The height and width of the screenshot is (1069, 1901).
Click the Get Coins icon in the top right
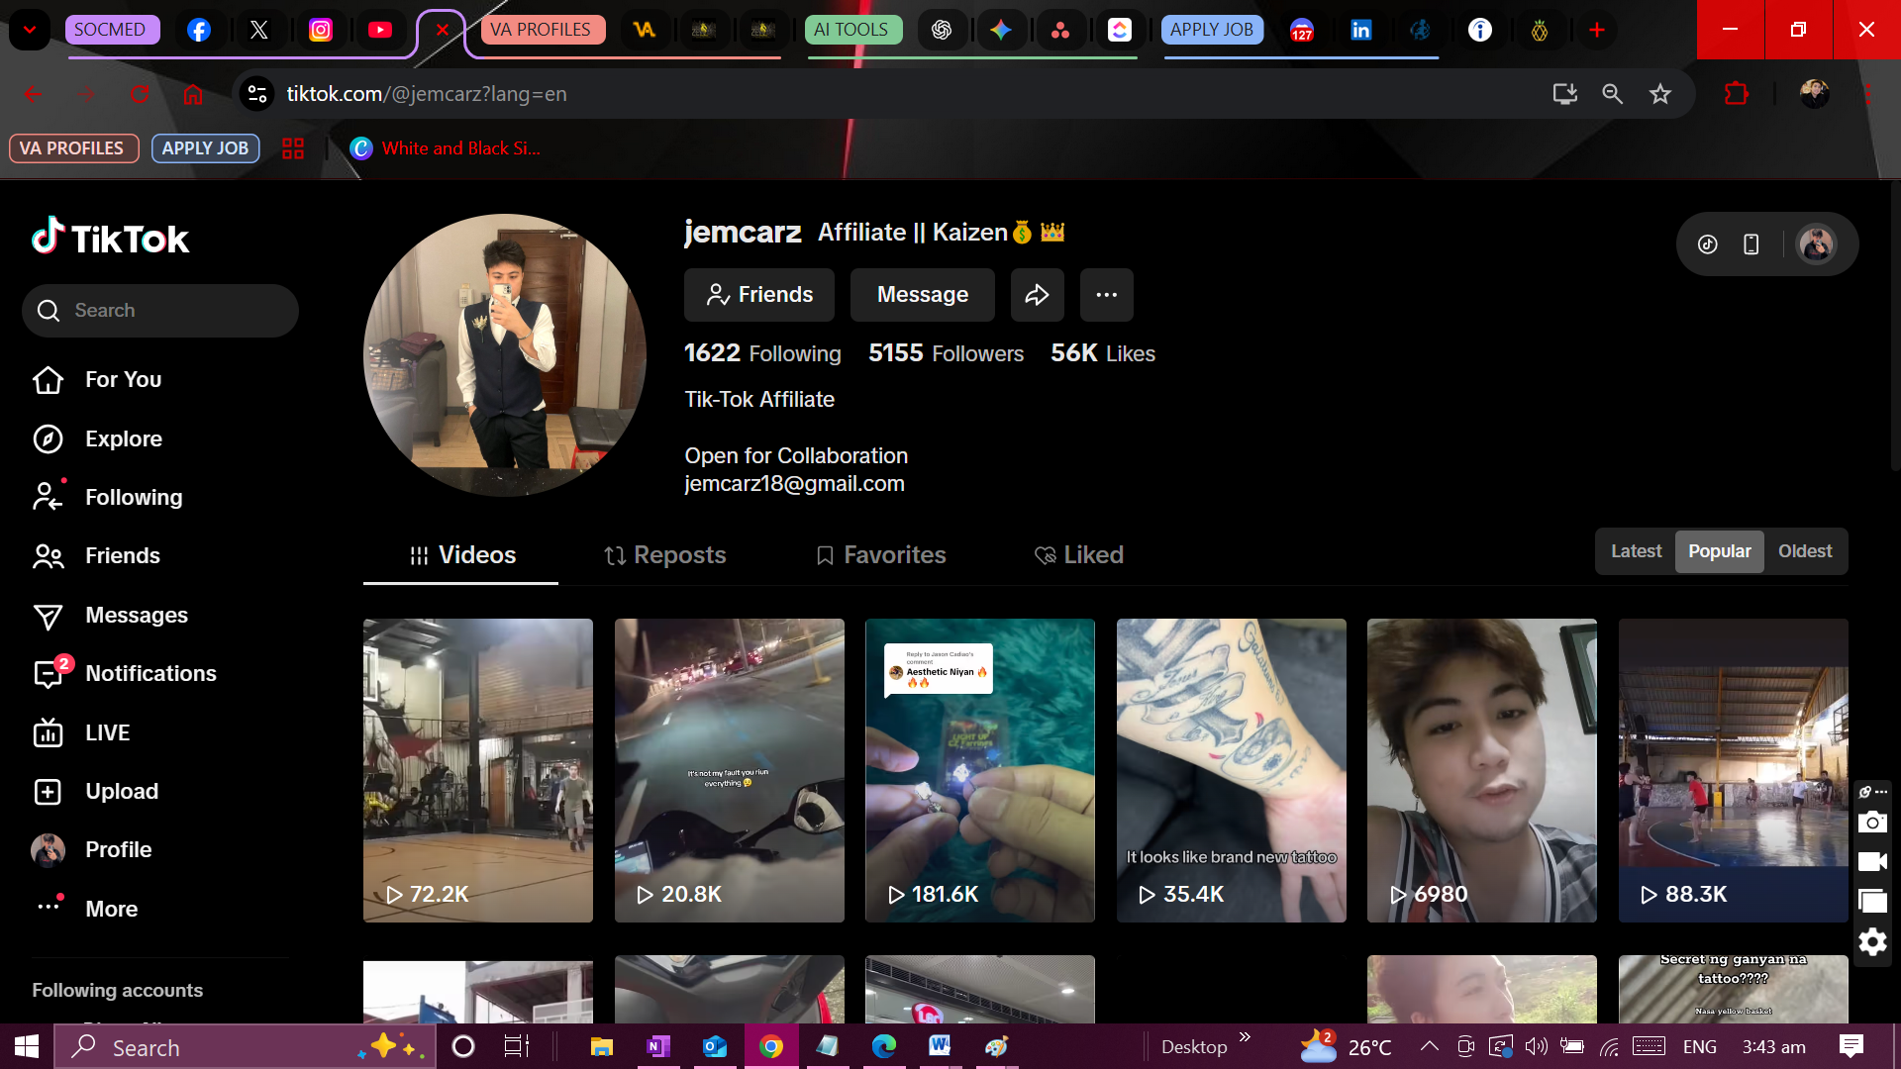click(x=1708, y=244)
